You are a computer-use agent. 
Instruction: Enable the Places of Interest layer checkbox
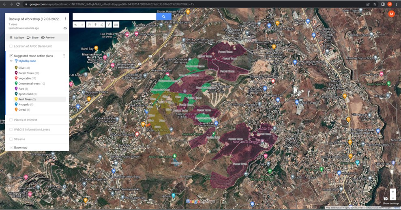pyautogui.click(x=11, y=120)
